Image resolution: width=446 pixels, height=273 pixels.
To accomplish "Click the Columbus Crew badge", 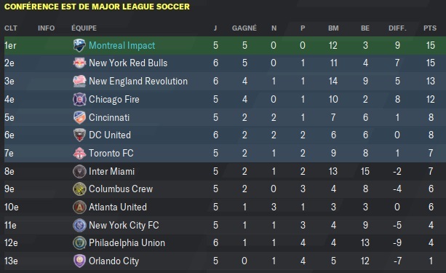I will click(79, 189).
